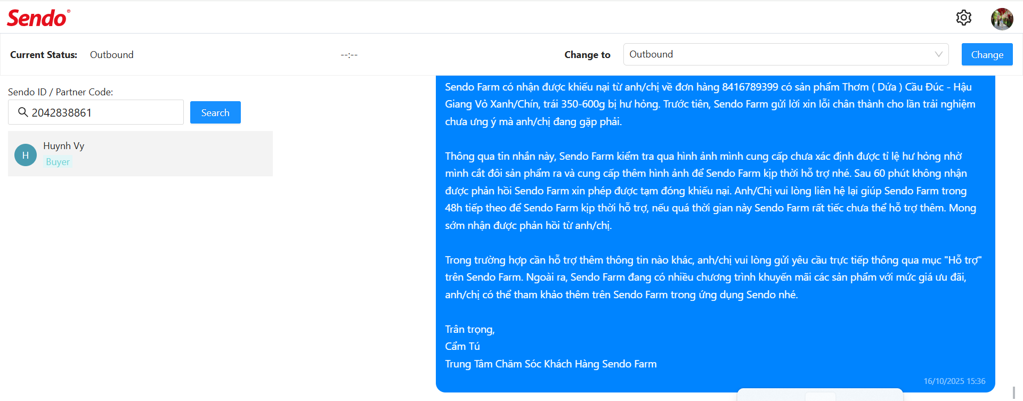Click the Buyer tag under Huynh Vy
The height and width of the screenshot is (401, 1023).
(58, 162)
